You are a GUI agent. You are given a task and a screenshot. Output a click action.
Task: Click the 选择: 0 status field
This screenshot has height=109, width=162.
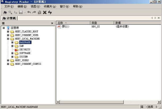coord(152,107)
